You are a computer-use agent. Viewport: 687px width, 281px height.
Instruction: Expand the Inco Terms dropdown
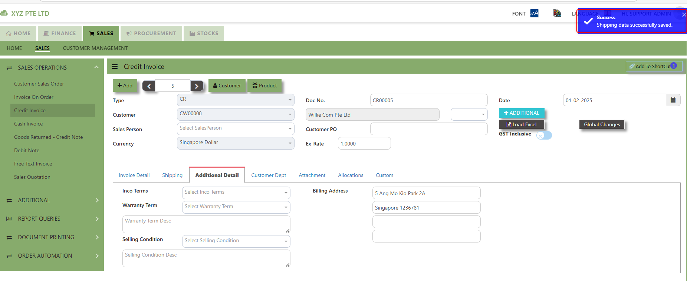pos(236,193)
